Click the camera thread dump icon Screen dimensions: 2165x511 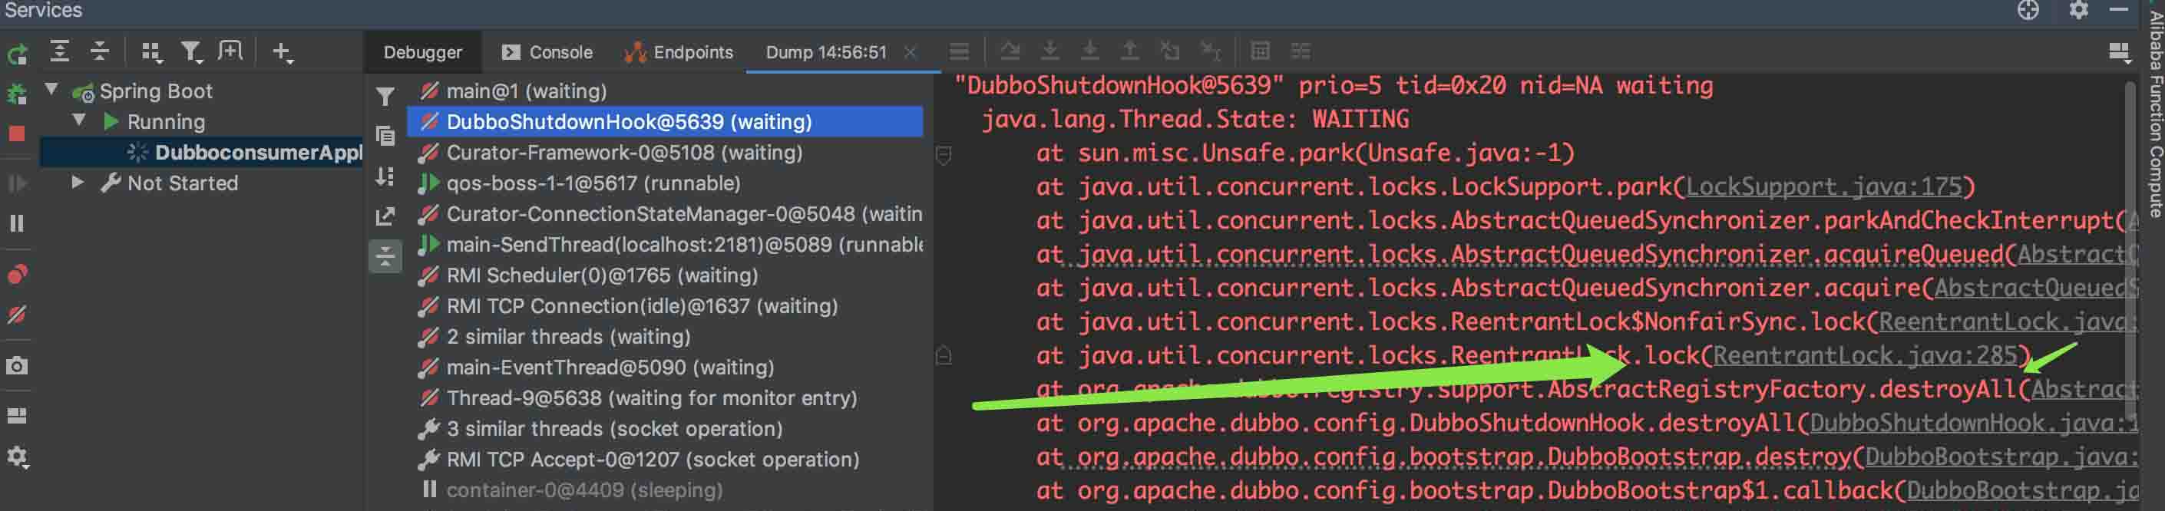click(x=17, y=367)
